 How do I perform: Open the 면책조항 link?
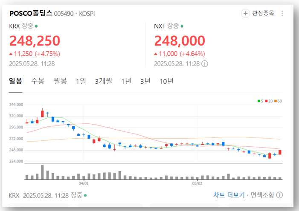[x=262, y=195]
